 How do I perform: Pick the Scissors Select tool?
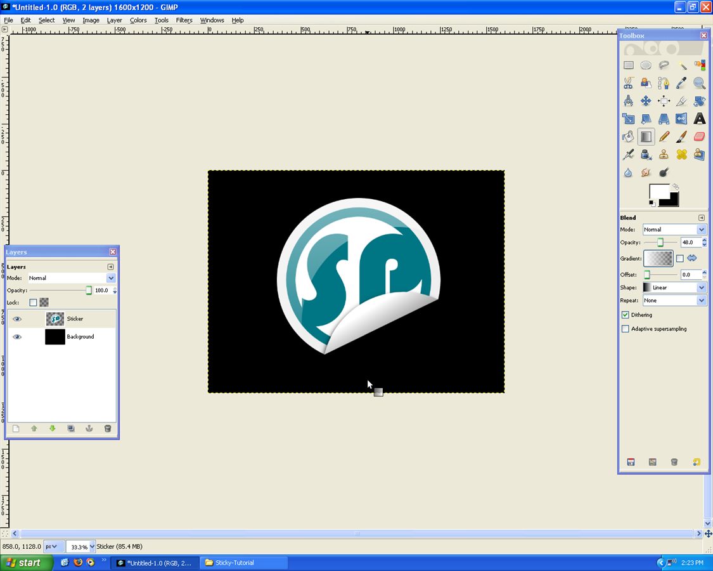tap(629, 83)
